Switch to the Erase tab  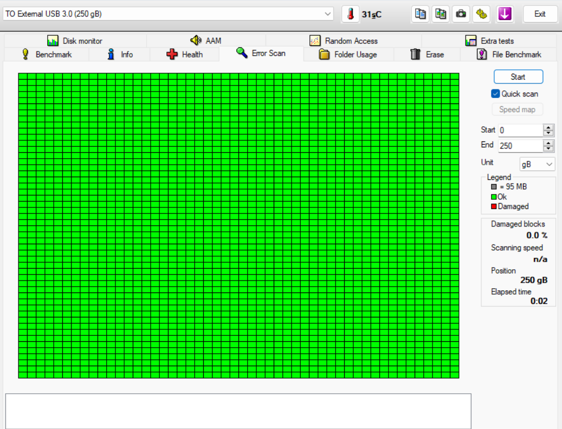(x=427, y=54)
